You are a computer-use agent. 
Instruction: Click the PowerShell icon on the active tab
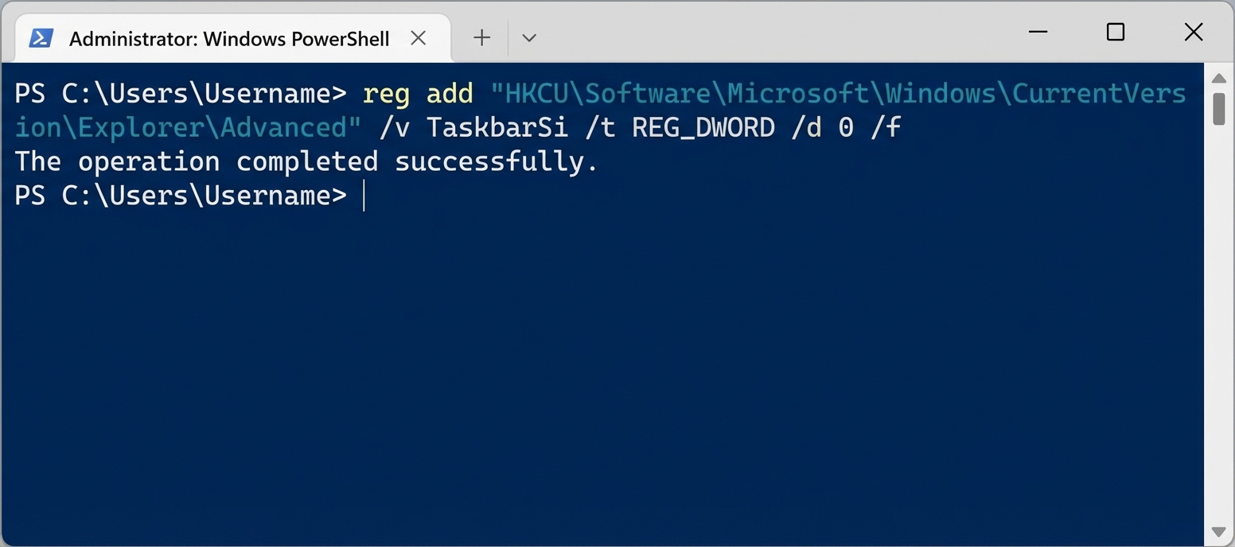click(40, 37)
